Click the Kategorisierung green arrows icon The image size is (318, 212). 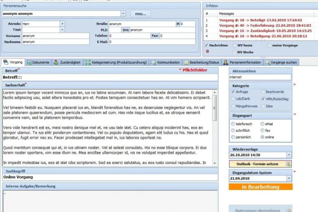coord(88,63)
